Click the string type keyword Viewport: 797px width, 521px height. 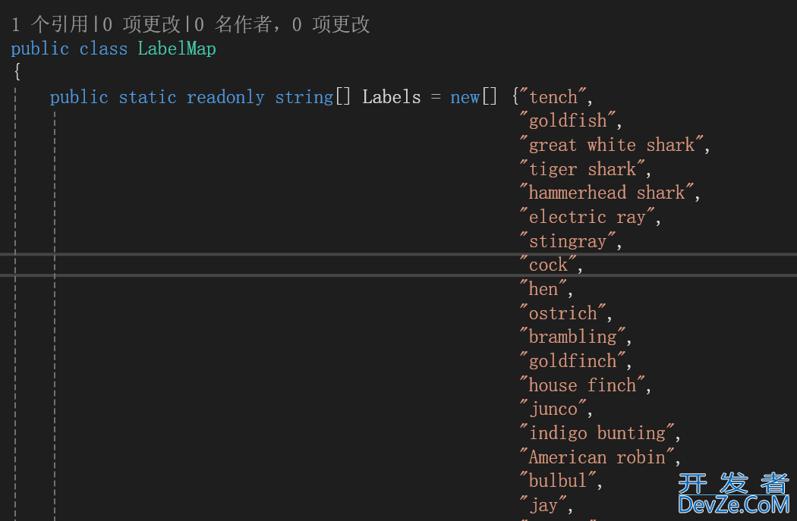[304, 97]
